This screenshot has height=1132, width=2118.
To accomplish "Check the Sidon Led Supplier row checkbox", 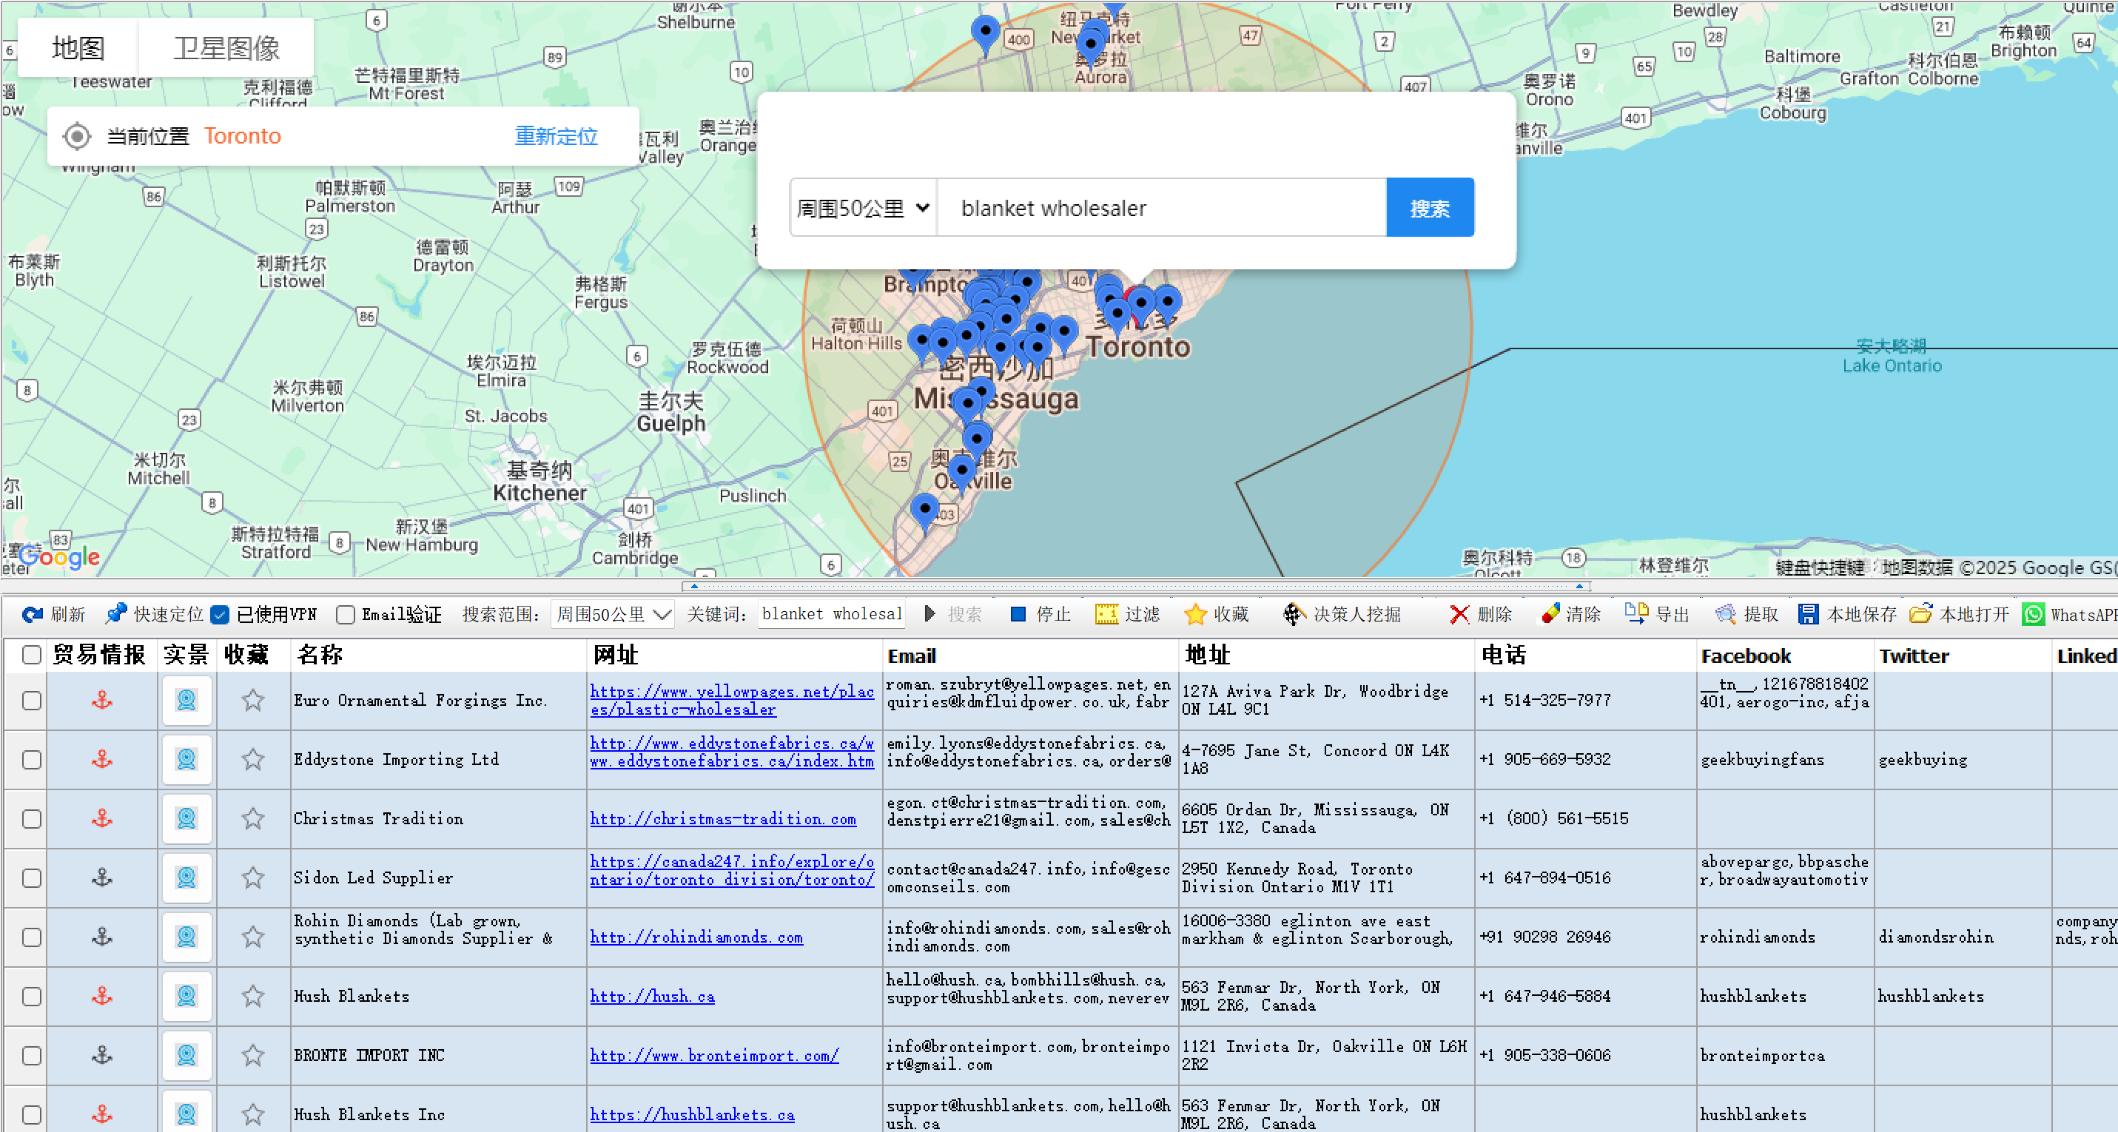I will (x=31, y=878).
